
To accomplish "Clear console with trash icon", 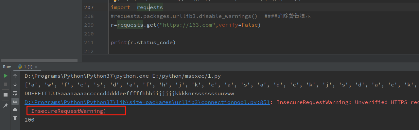I will pyautogui.click(x=15, y=118).
